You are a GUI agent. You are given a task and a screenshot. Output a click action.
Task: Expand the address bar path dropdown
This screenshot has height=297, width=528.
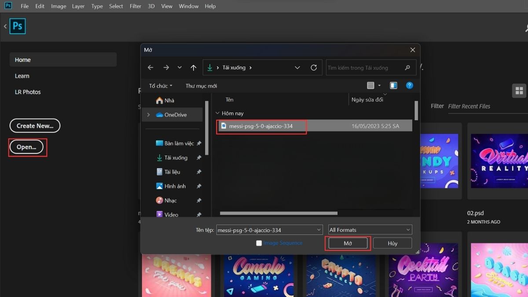297,68
